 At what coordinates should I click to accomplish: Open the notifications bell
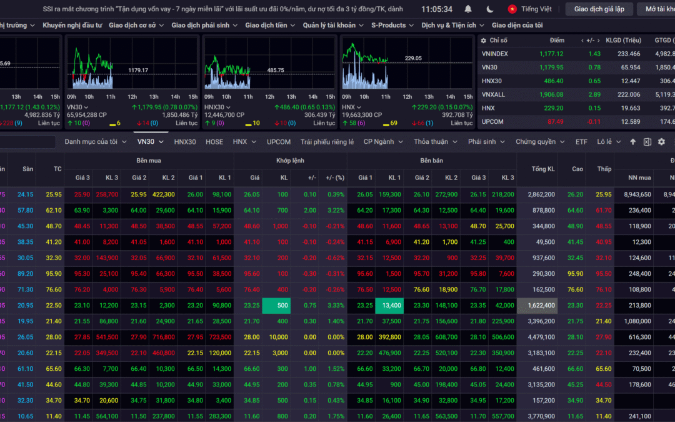point(468,9)
